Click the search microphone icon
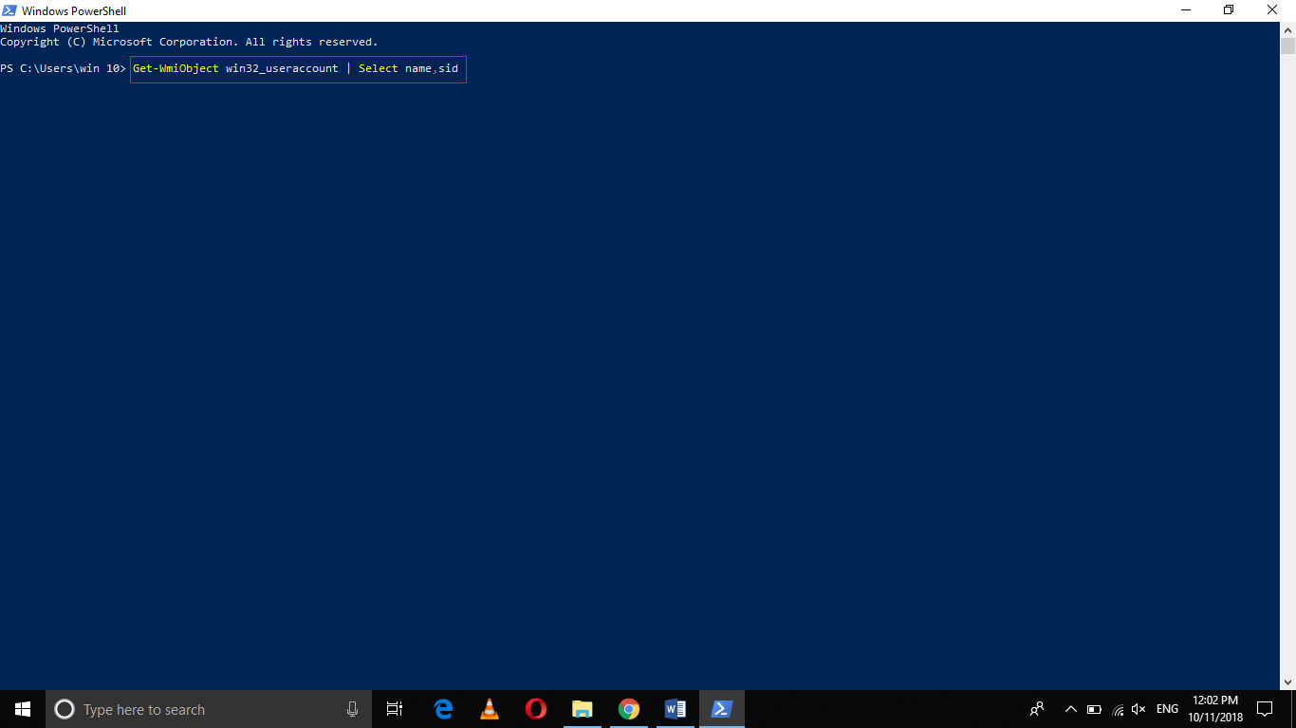This screenshot has width=1296, height=728. click(x=352, y=708)
